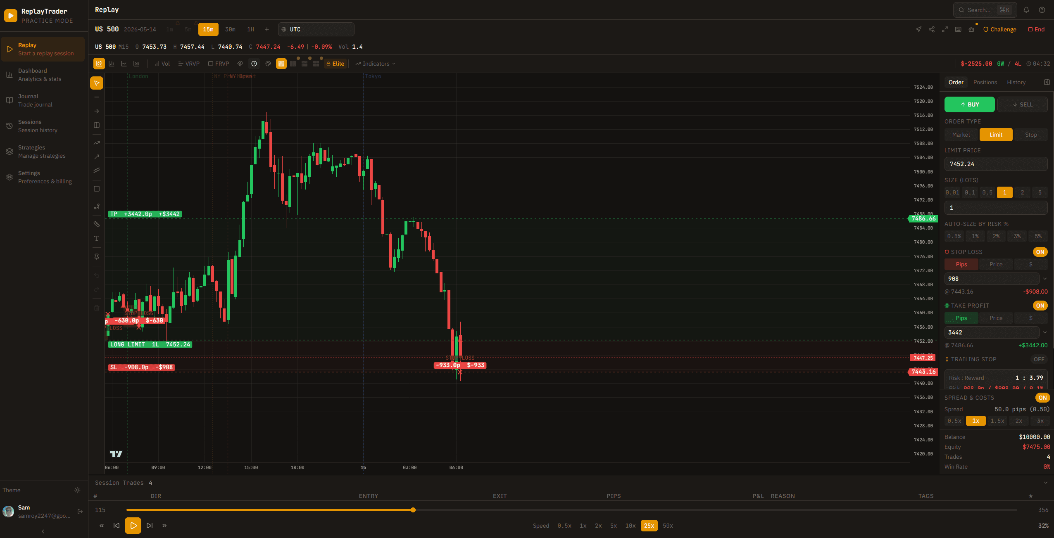Select the trend line zigzag tool

click(x=97, y=143)
